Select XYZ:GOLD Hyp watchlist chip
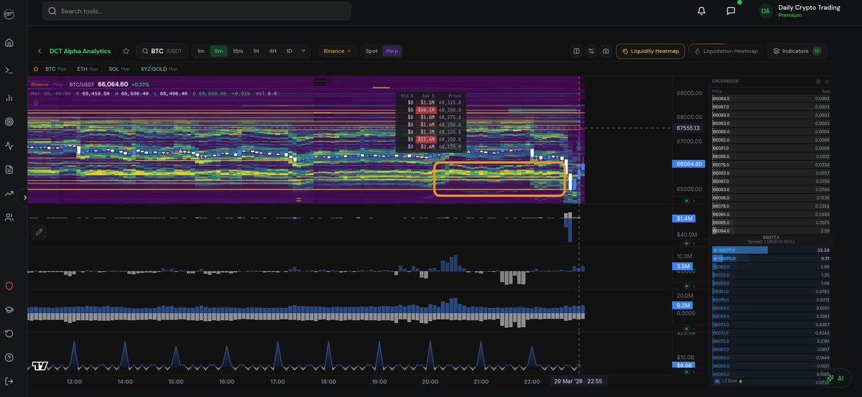The height and width of the screenshot is (397, 862). (x=157, y=69)
